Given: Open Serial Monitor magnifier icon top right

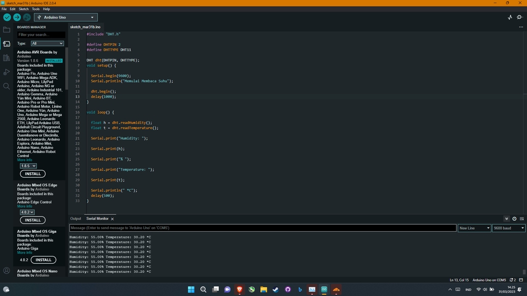Looking at the screenshot, I should pos(520,17).
